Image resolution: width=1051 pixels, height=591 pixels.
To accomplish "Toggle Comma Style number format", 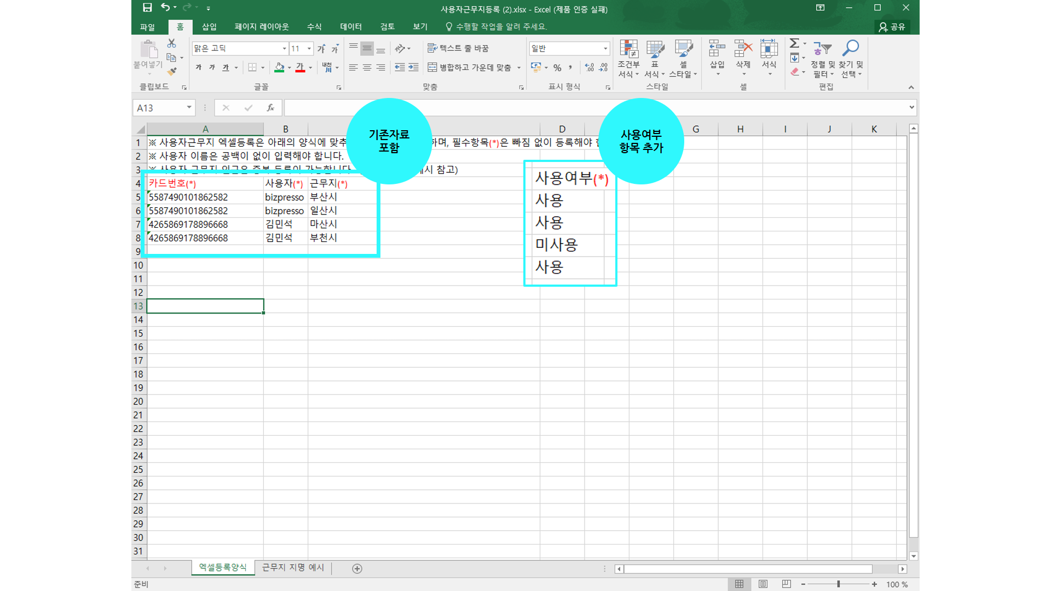I will (x=570, y=67).
